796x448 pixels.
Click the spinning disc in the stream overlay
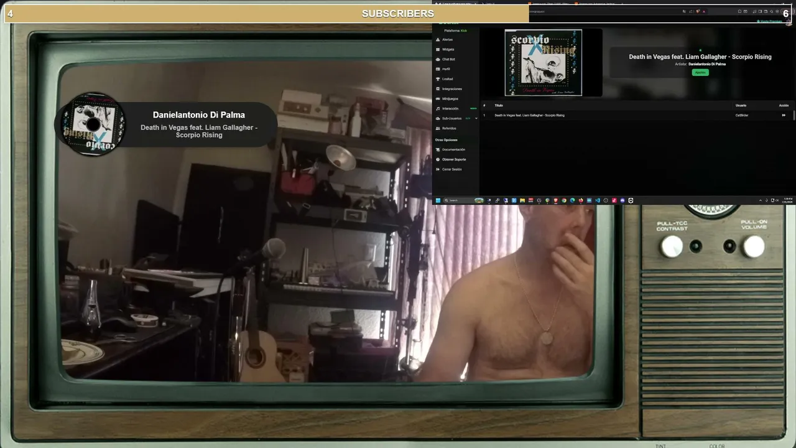coord(94,124)
